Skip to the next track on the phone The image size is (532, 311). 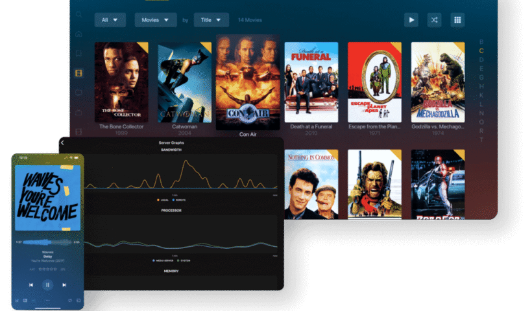pyautogui.click(x=64, y=285)
